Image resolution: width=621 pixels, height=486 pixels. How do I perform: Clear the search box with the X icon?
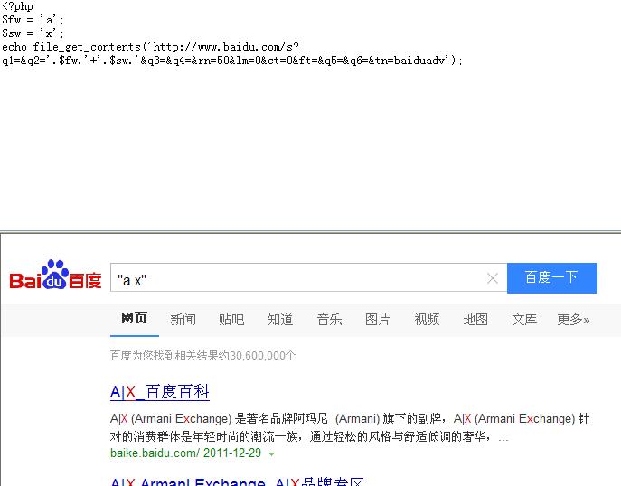point(493,278)
